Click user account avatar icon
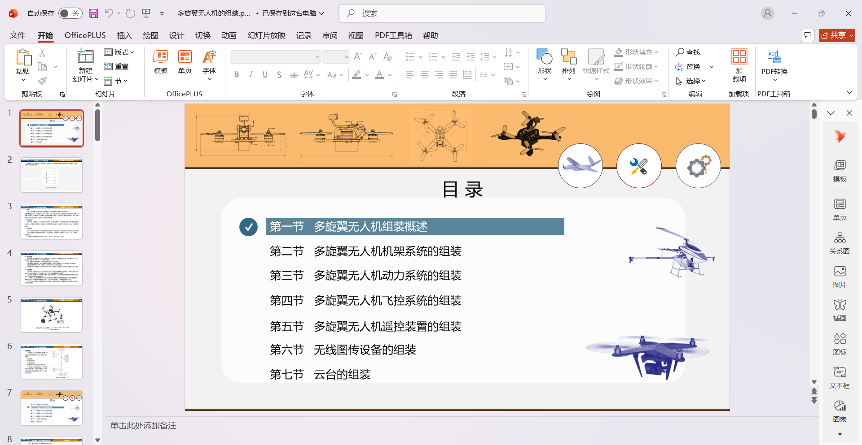The height and width of the screenshot is (445, 862). pos(768,13)
